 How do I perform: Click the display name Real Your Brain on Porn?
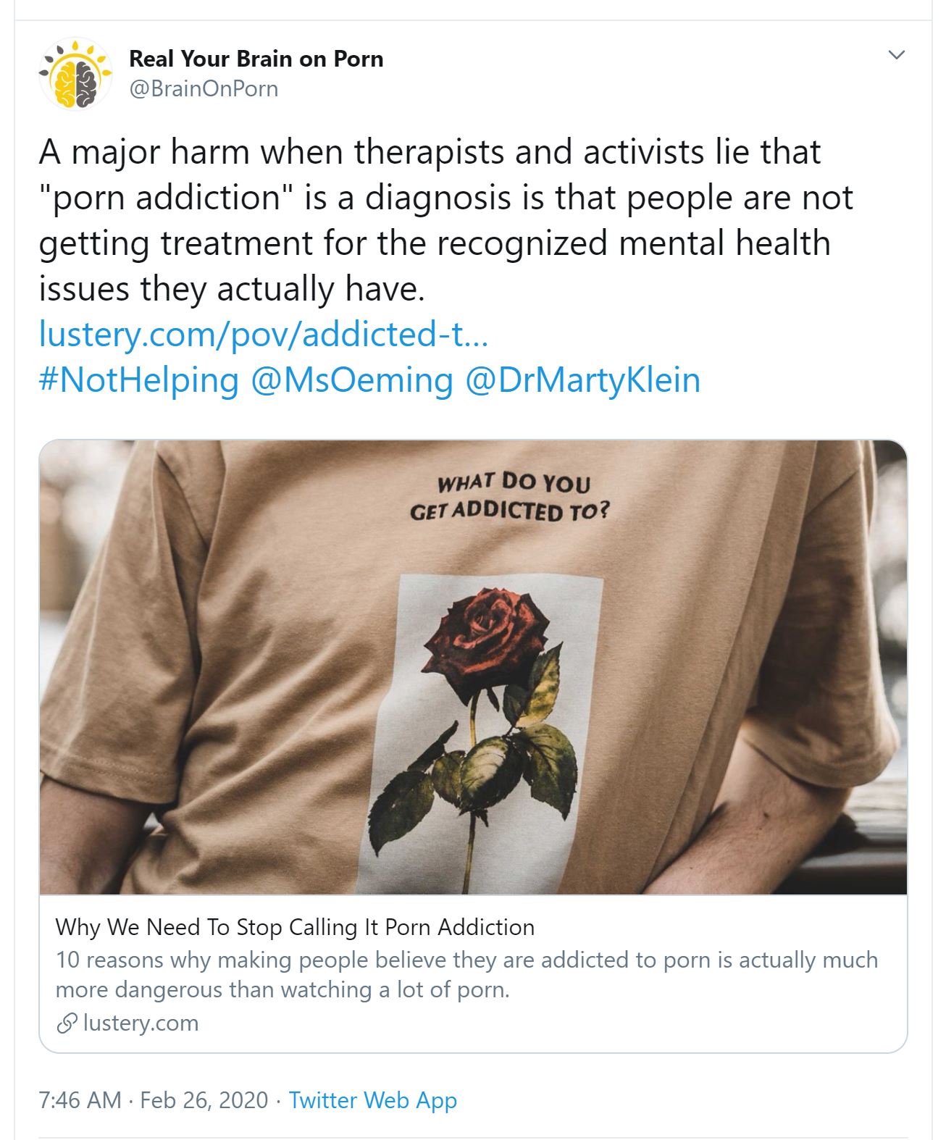[x=256, y=59]
